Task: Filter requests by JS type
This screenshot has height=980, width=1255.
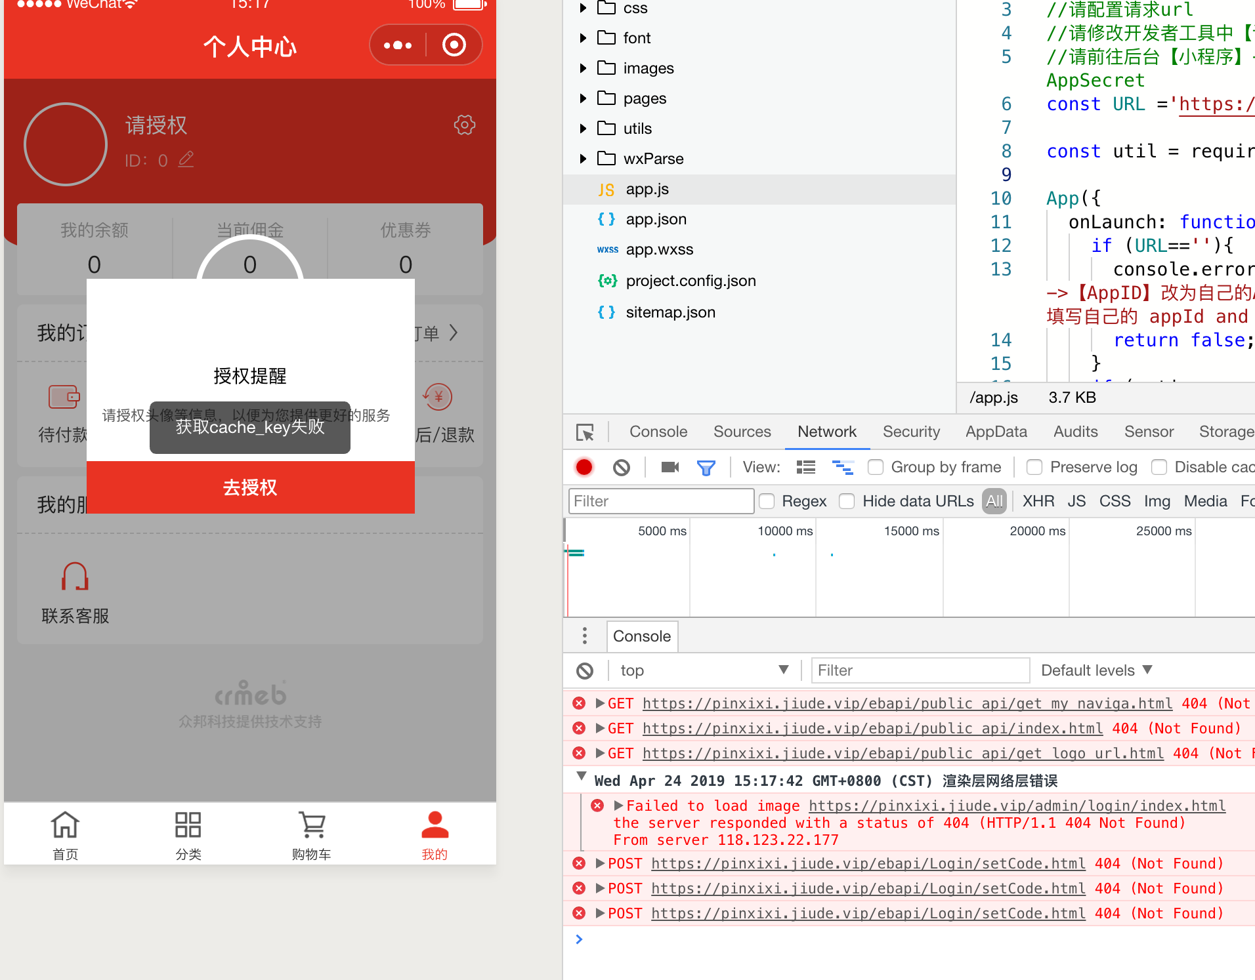Action: pos(1076,501)
